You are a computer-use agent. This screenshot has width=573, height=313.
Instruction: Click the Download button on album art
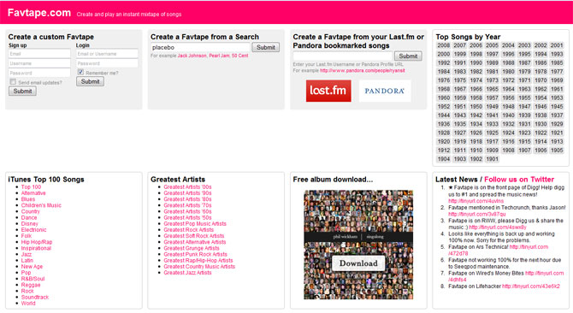[358, 263]
